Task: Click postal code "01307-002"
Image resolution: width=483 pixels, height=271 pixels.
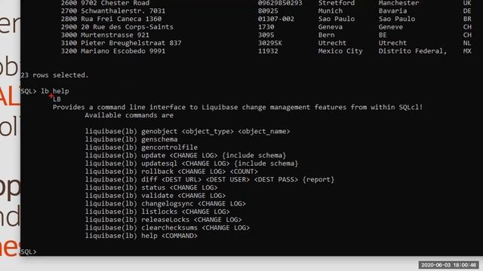Action: (276, 19)
